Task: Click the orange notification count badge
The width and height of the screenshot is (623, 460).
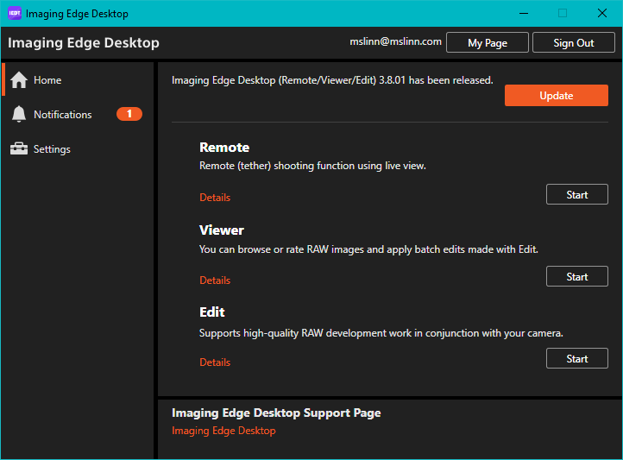Action: coord(129,114)
